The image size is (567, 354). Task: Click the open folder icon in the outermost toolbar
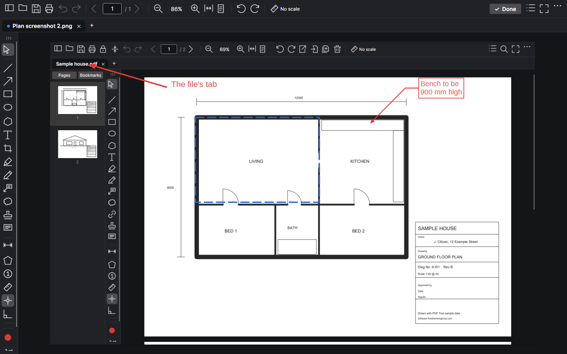click(x=23, y=8)
